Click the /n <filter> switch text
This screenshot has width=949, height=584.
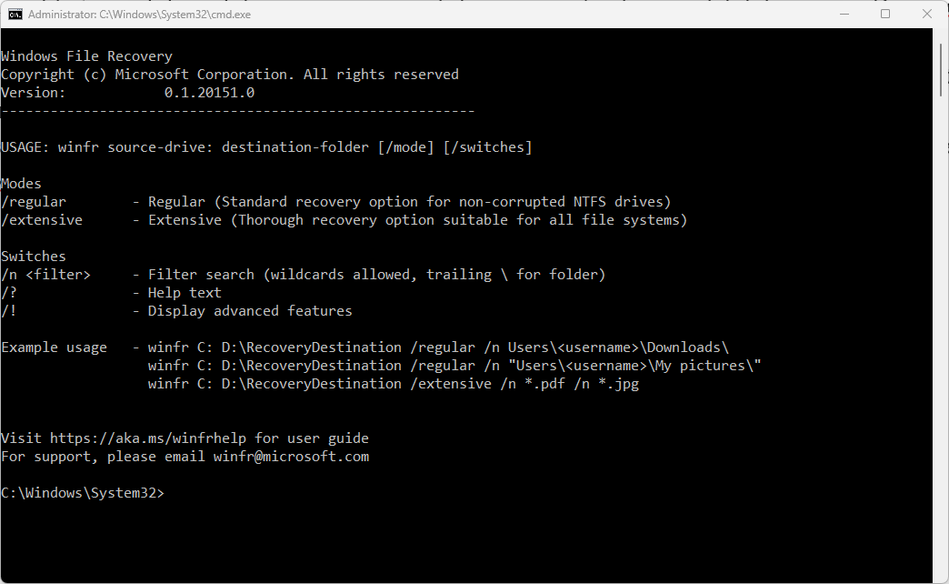(45, 275)
